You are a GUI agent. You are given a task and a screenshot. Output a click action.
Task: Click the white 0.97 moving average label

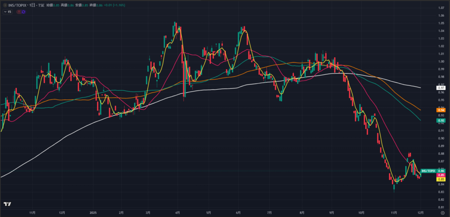[x=442, y=88]
